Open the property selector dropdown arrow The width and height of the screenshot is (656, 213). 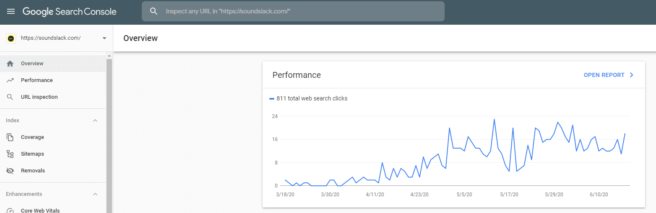104,38
